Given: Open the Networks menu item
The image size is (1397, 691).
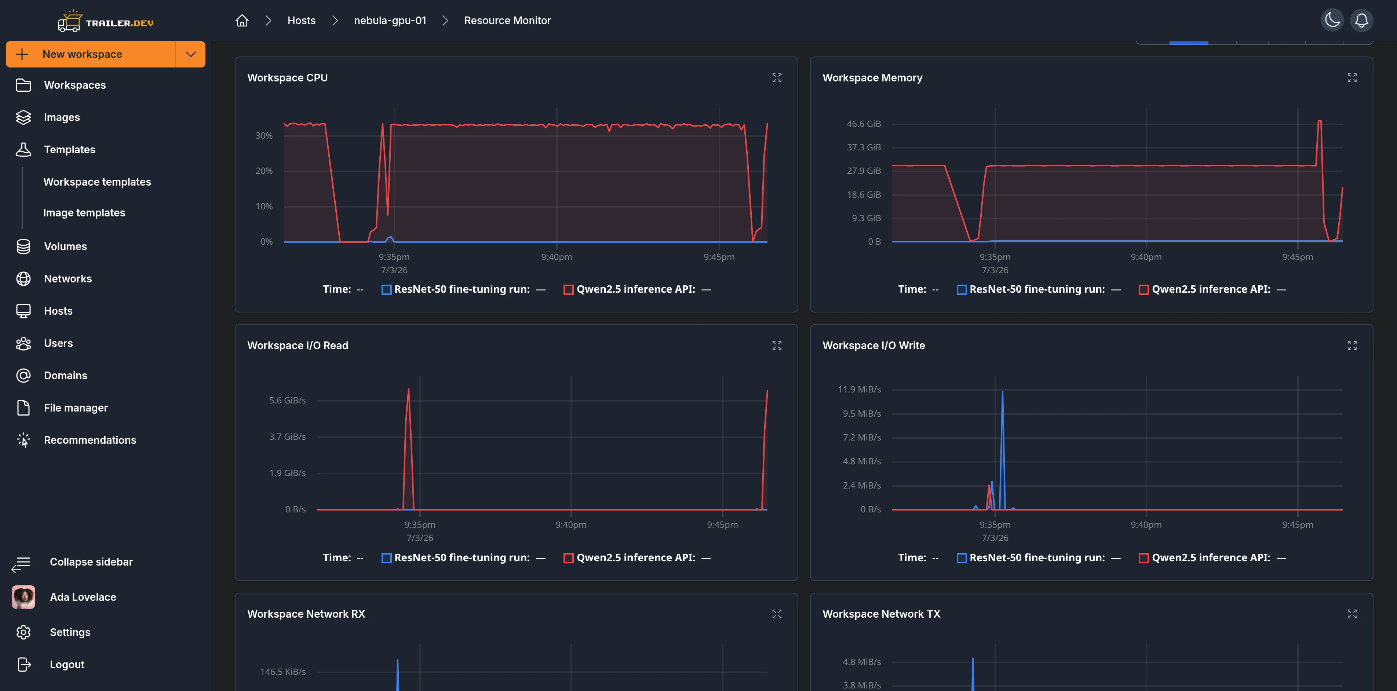Looking at the screenshot, I should 106,279.
